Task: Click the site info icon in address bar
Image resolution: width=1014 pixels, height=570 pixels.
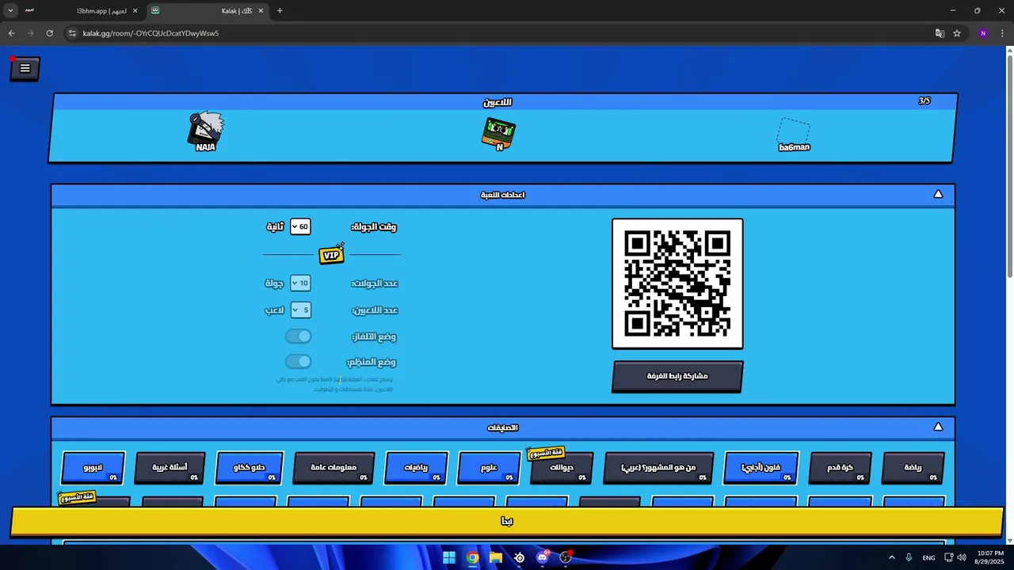Action: tap(72, 33)
